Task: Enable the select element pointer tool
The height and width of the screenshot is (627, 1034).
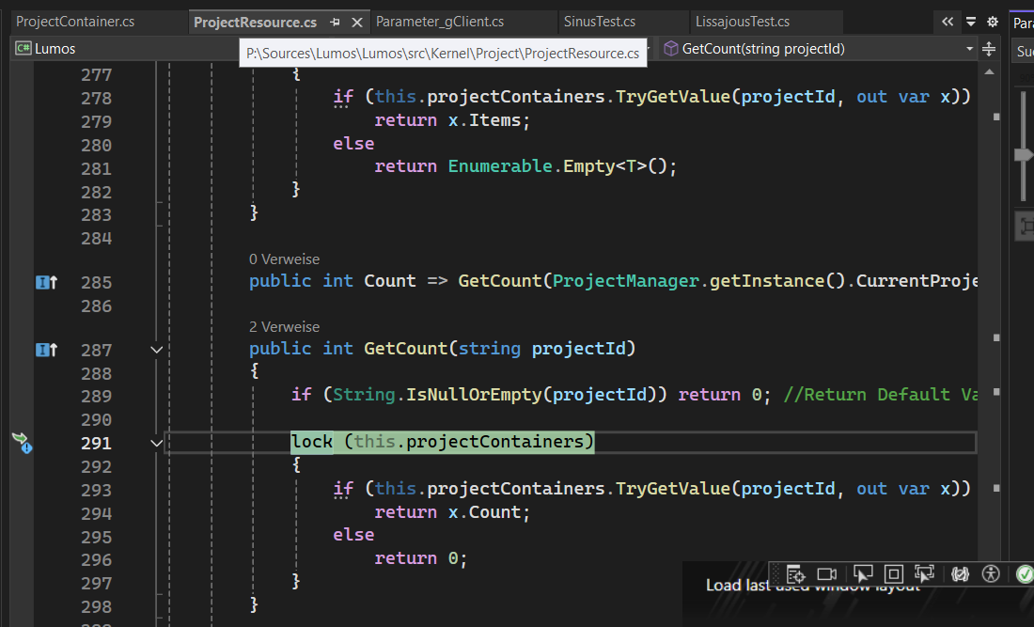Action: coord(863,574)
